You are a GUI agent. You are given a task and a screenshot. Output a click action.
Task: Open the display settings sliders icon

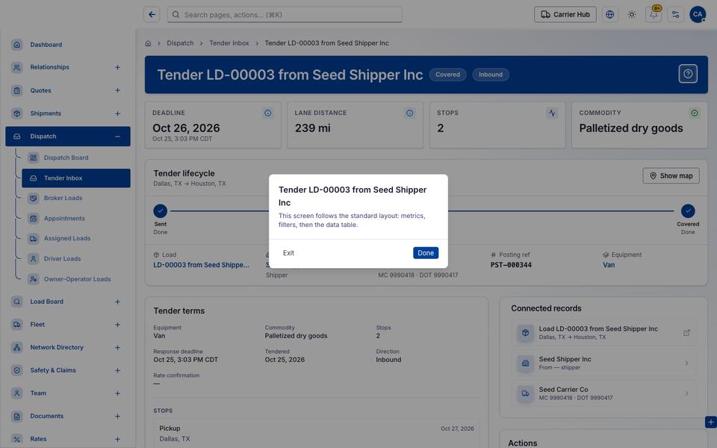click(x=675, y=15)
